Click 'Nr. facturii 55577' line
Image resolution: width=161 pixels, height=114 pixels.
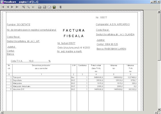coord(66,43)
